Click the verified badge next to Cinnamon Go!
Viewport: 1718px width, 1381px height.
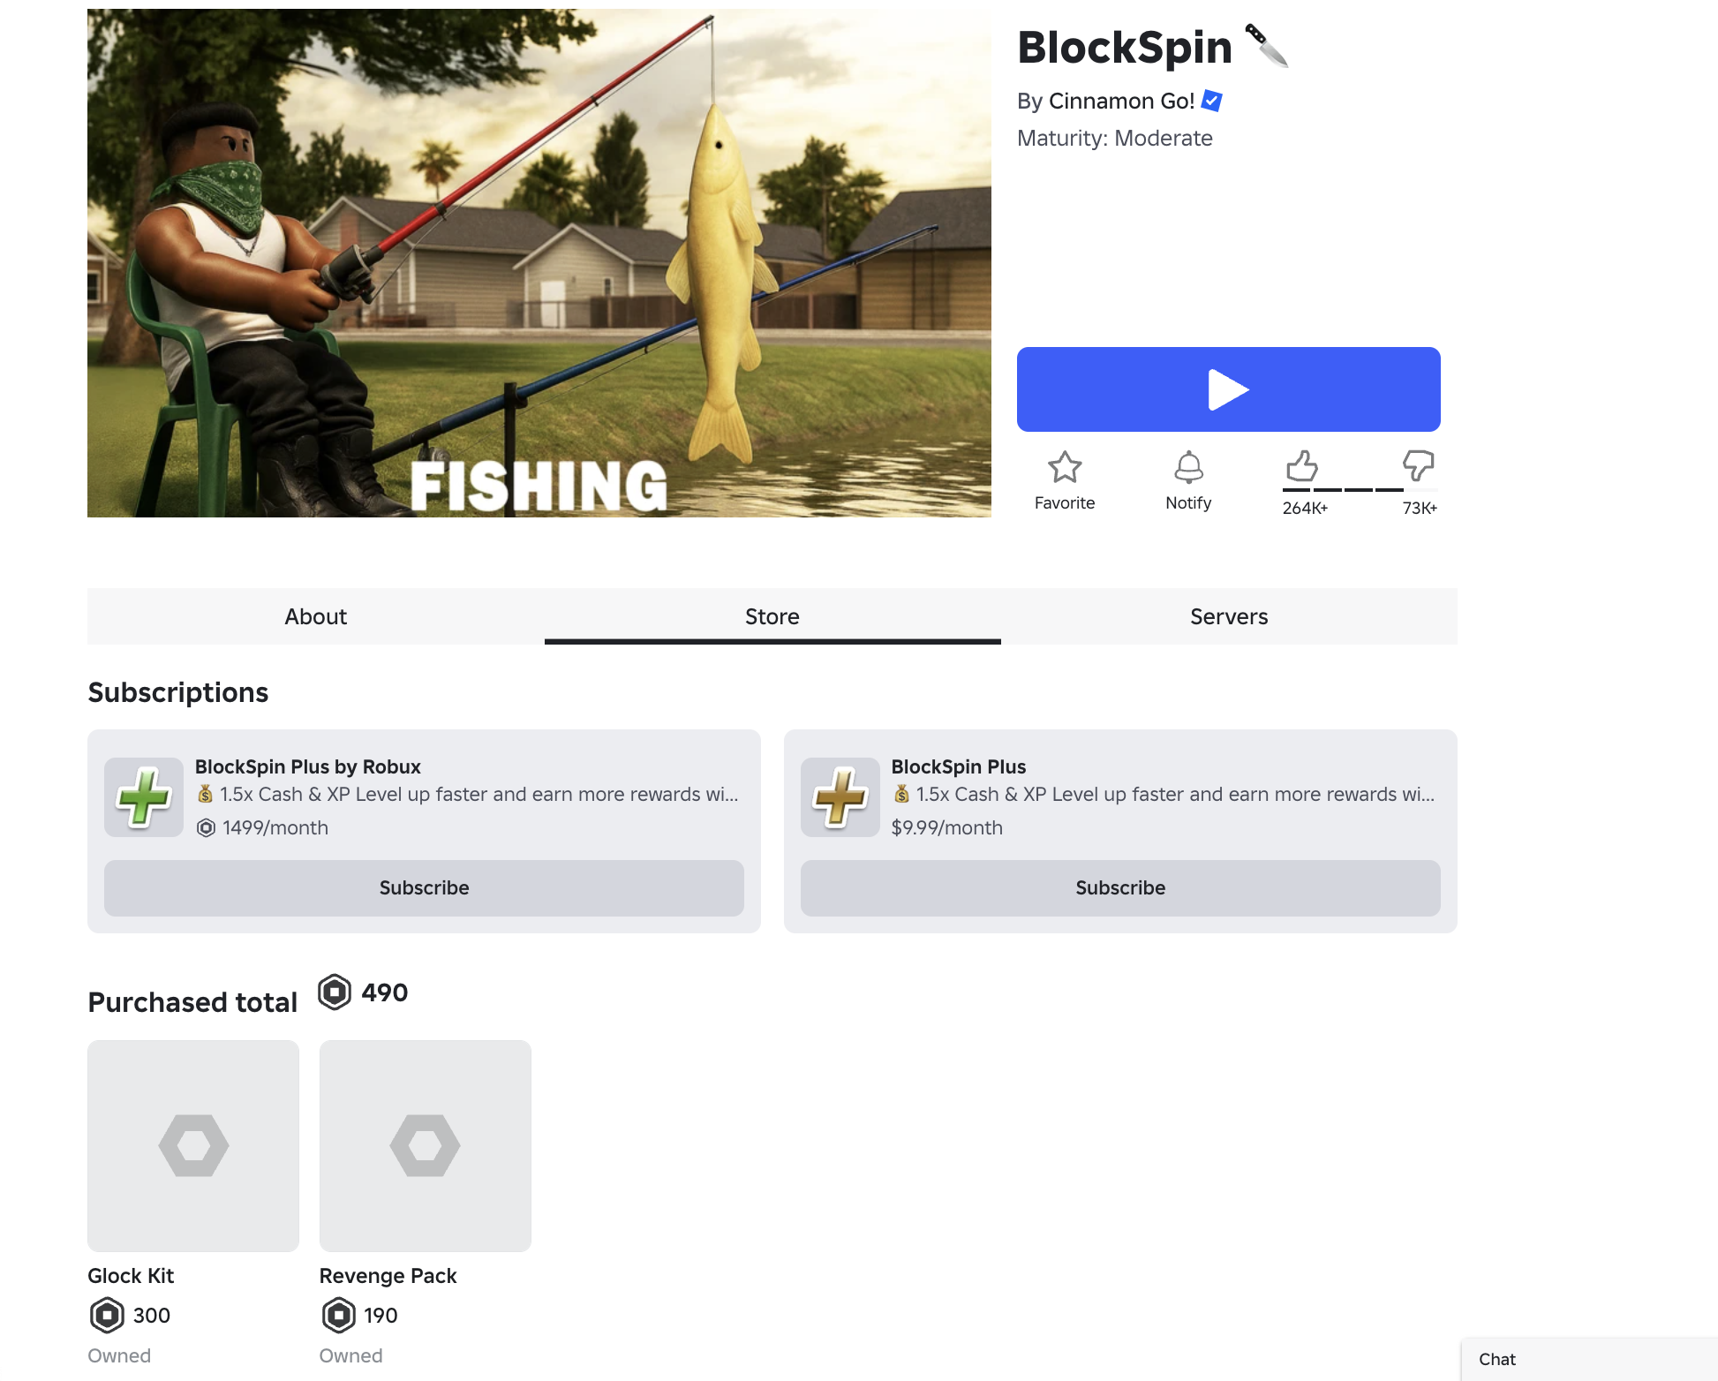(1212, 101)
